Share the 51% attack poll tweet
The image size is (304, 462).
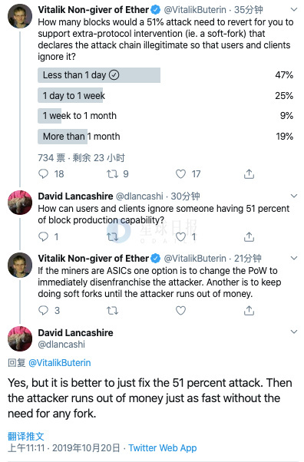tap(249, 174)
